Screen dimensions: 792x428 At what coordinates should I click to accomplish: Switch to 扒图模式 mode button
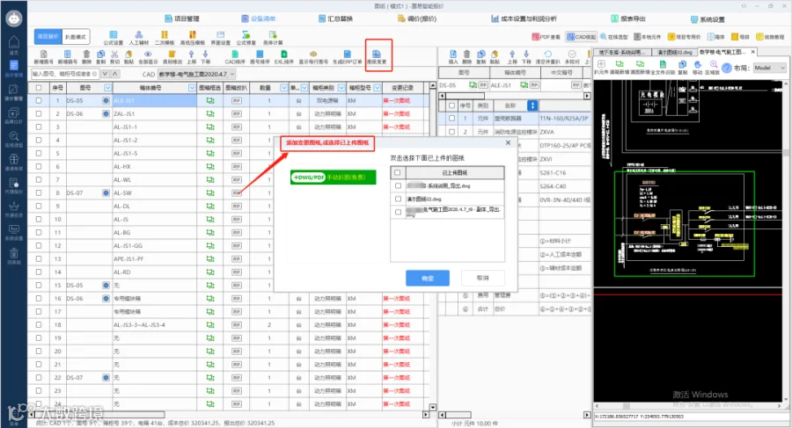(x=76, y=37)
